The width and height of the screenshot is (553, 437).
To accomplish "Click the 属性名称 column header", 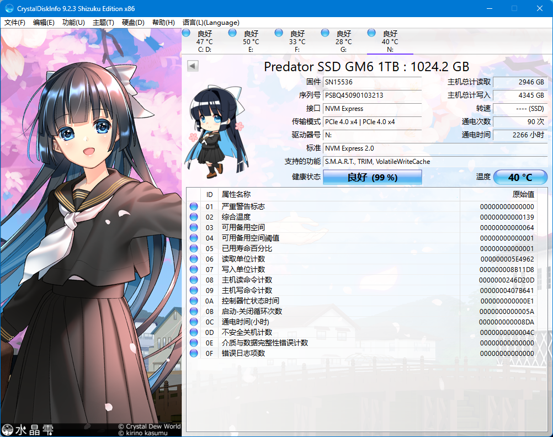I will tap(339, 195).
